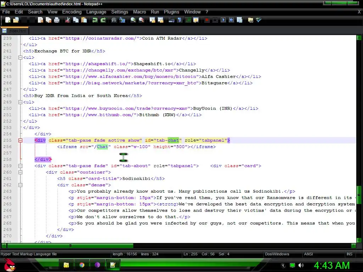Open Chrome from the taskbar

(82, 265)
